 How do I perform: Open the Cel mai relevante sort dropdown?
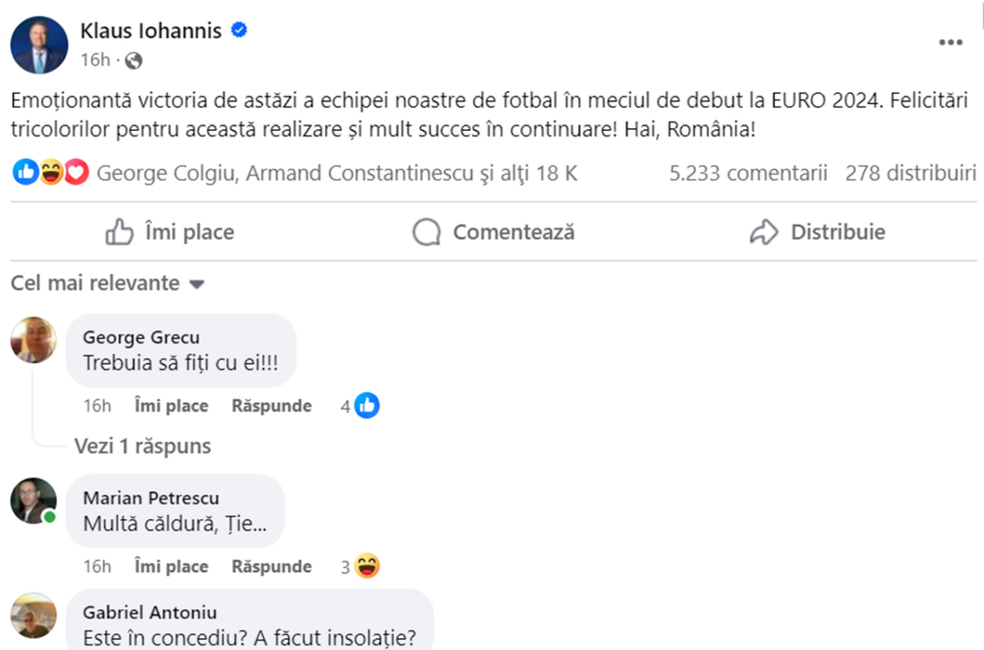[107, 284]
